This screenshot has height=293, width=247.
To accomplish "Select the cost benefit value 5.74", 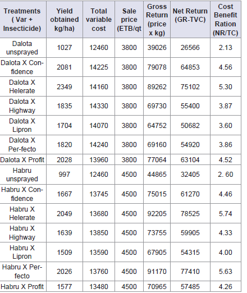I will (x=226, y=213).
